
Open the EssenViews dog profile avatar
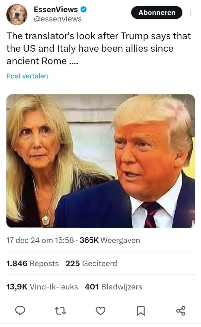point(17,15)
